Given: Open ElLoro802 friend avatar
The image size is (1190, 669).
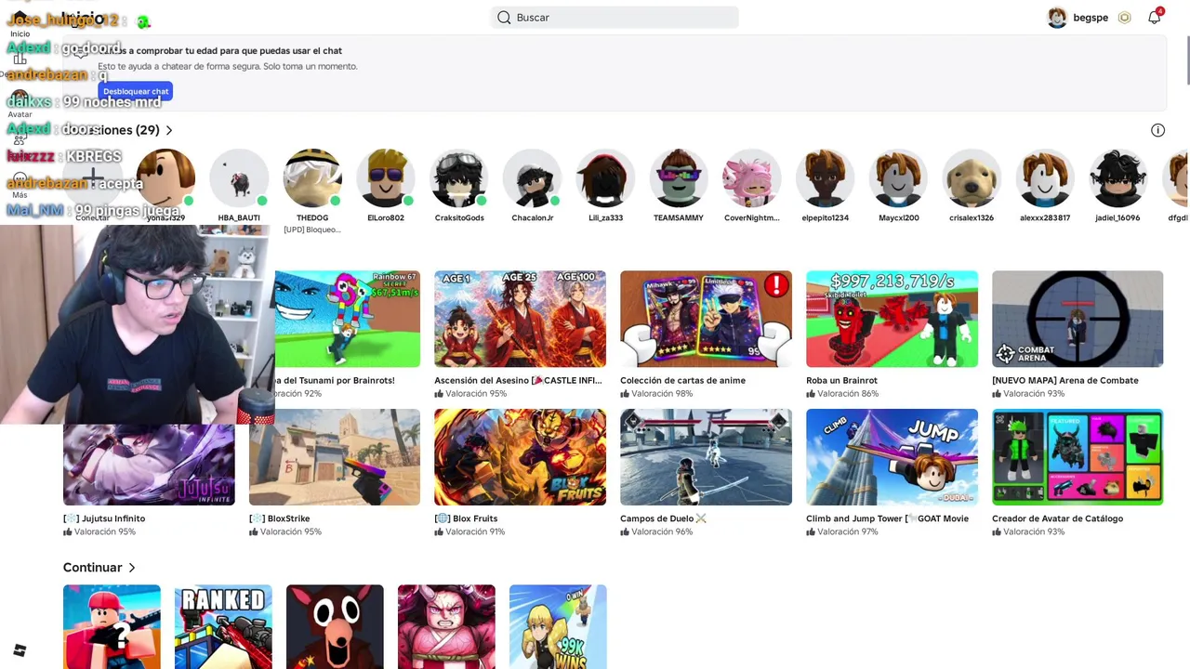Looking at the screenshot, I should [x=386, y=178].
